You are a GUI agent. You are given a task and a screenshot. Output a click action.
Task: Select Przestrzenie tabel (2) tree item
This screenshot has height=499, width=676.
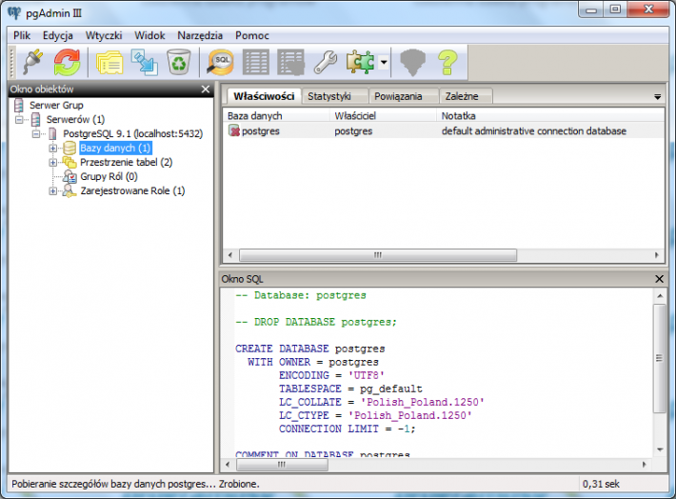(126, 162)
